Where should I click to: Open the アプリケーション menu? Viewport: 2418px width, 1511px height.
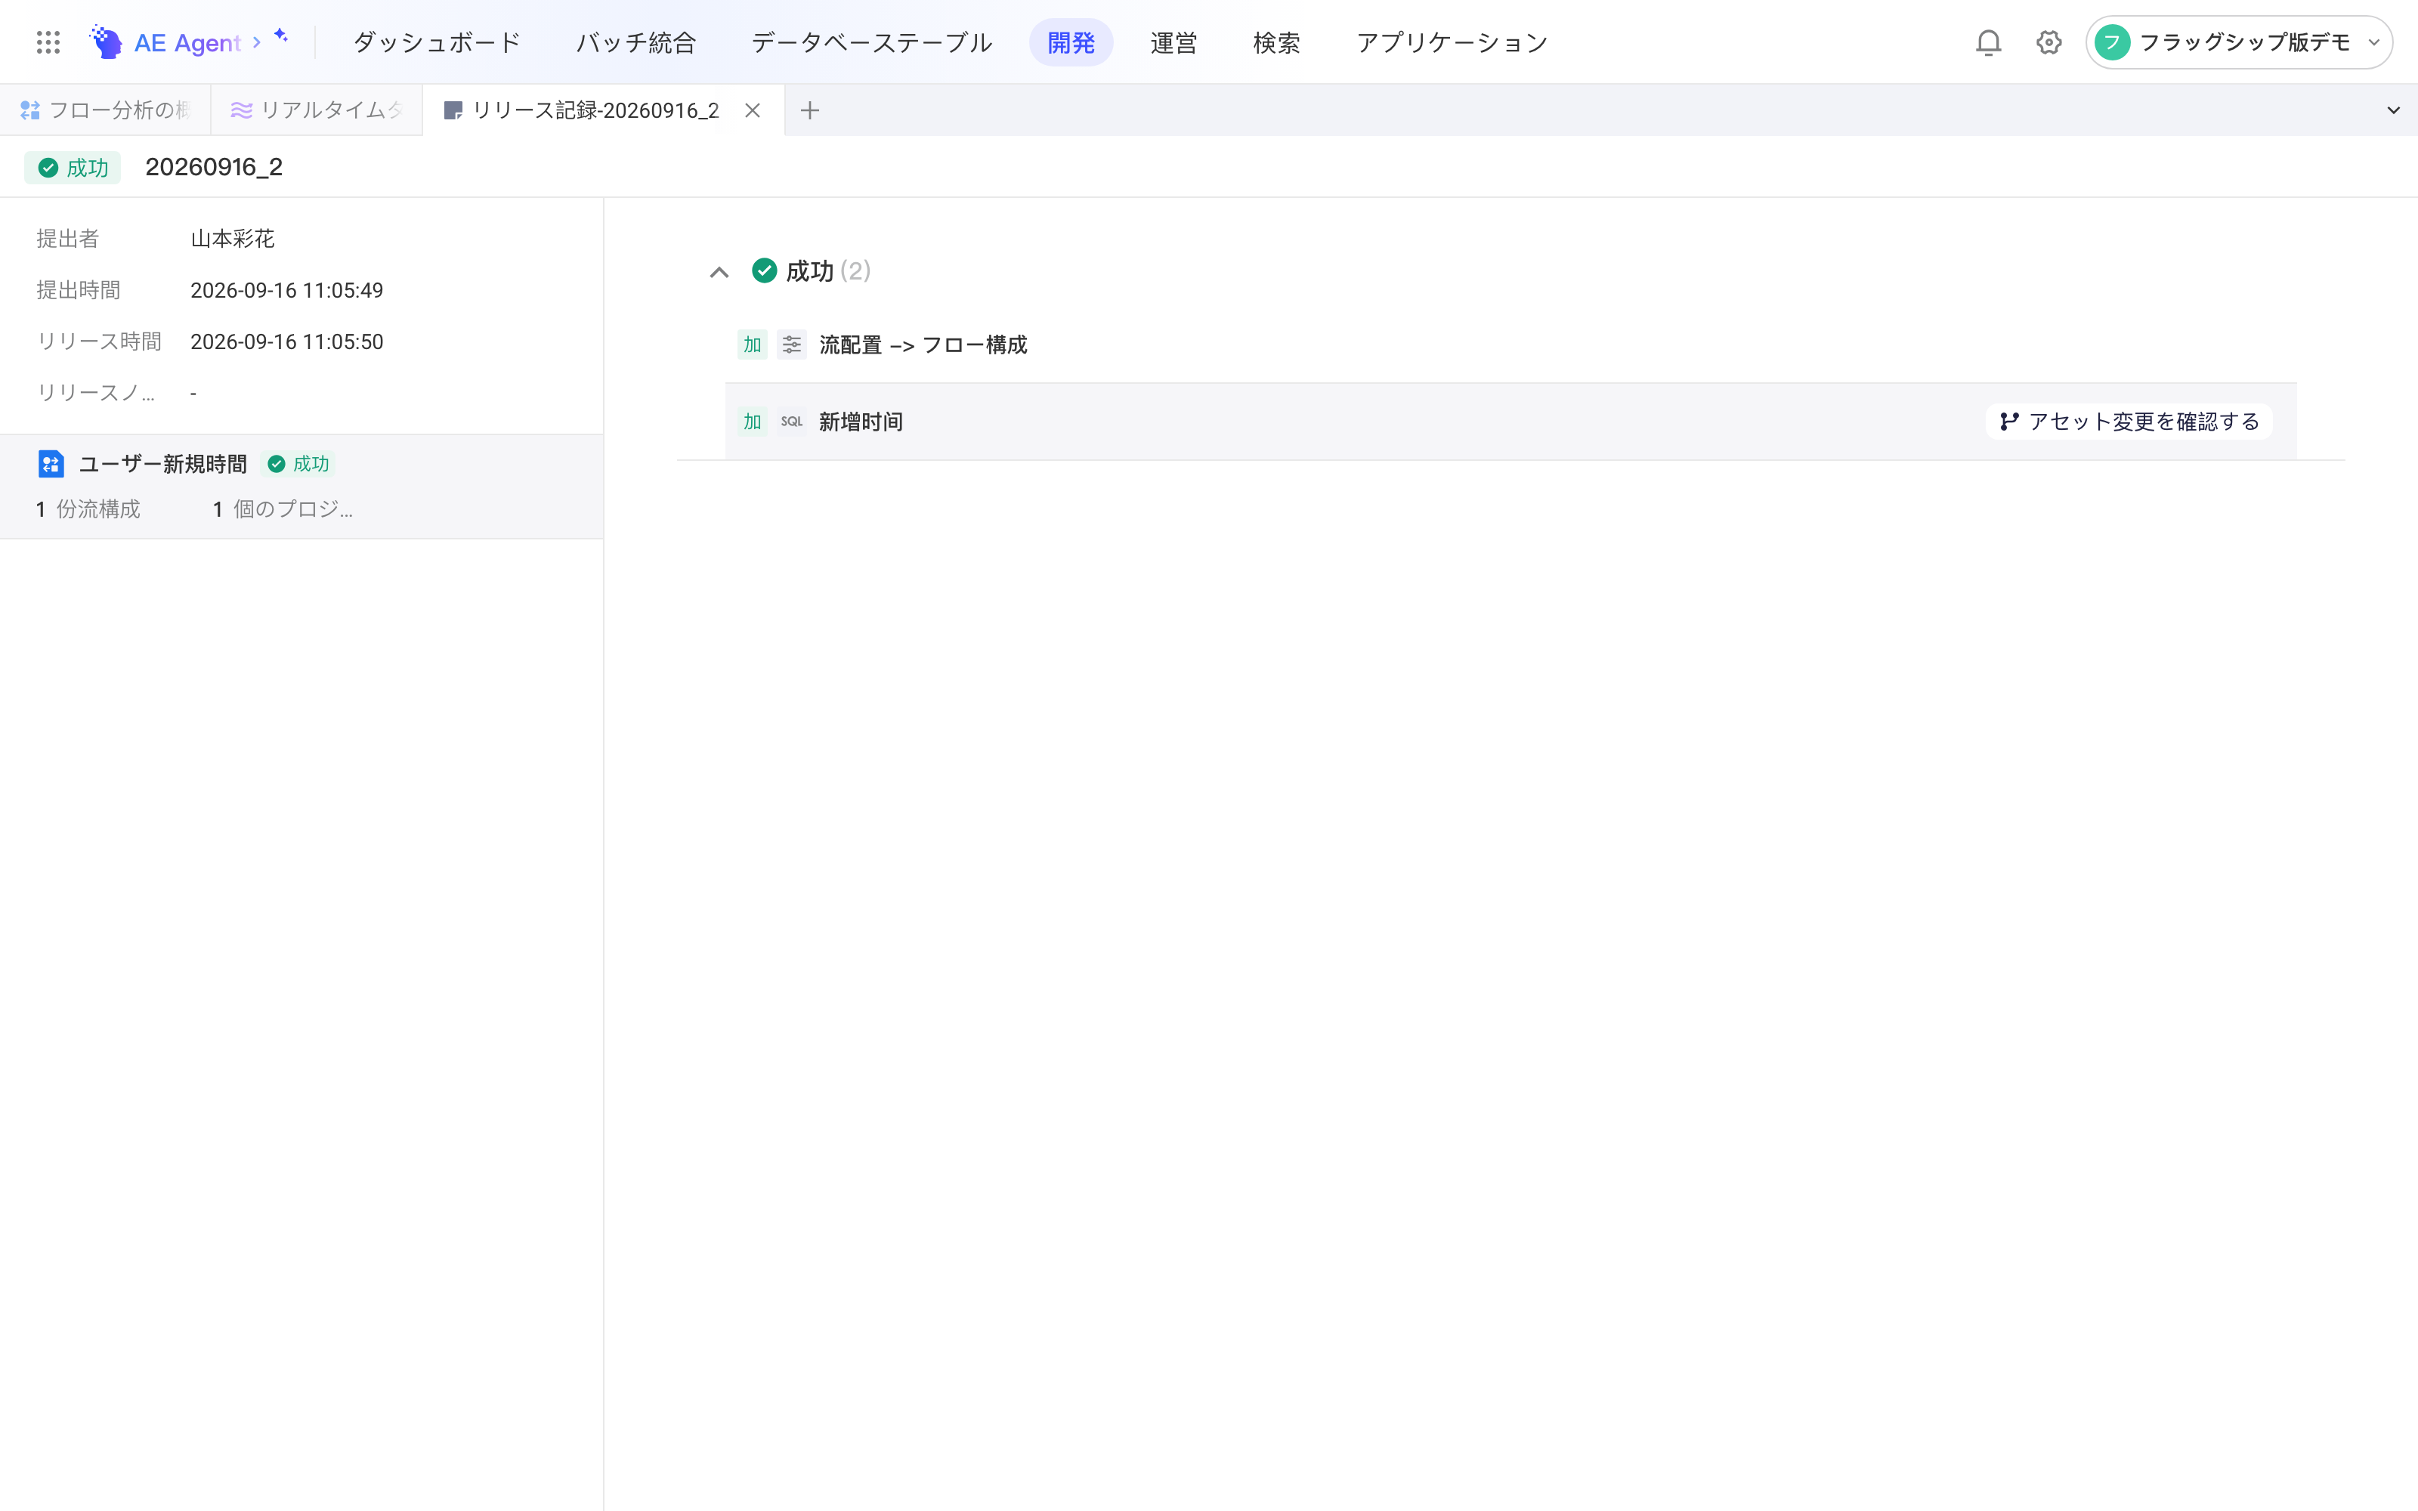[1452, 42]
